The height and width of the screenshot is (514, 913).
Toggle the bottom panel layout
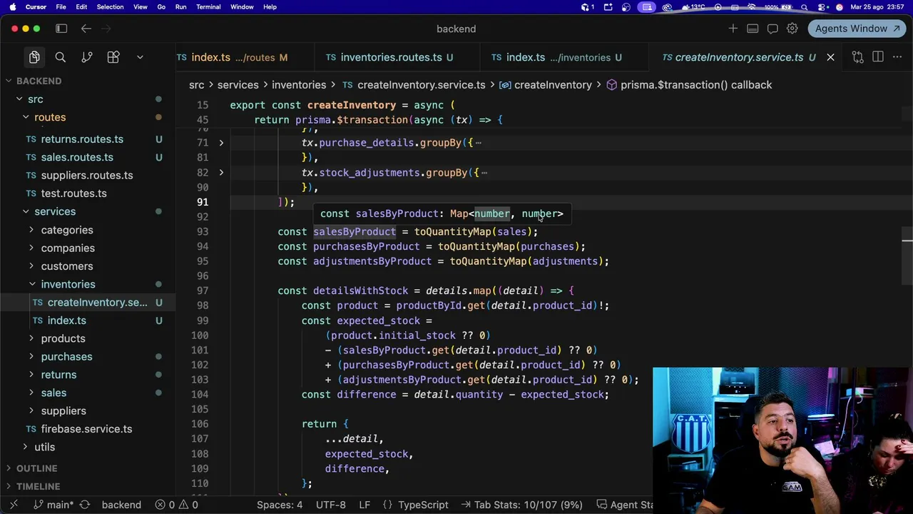point(753,29)
